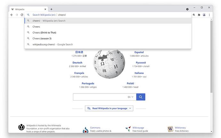
Task: Click inside the Wikipedia search input field
Action: point(99,97)
